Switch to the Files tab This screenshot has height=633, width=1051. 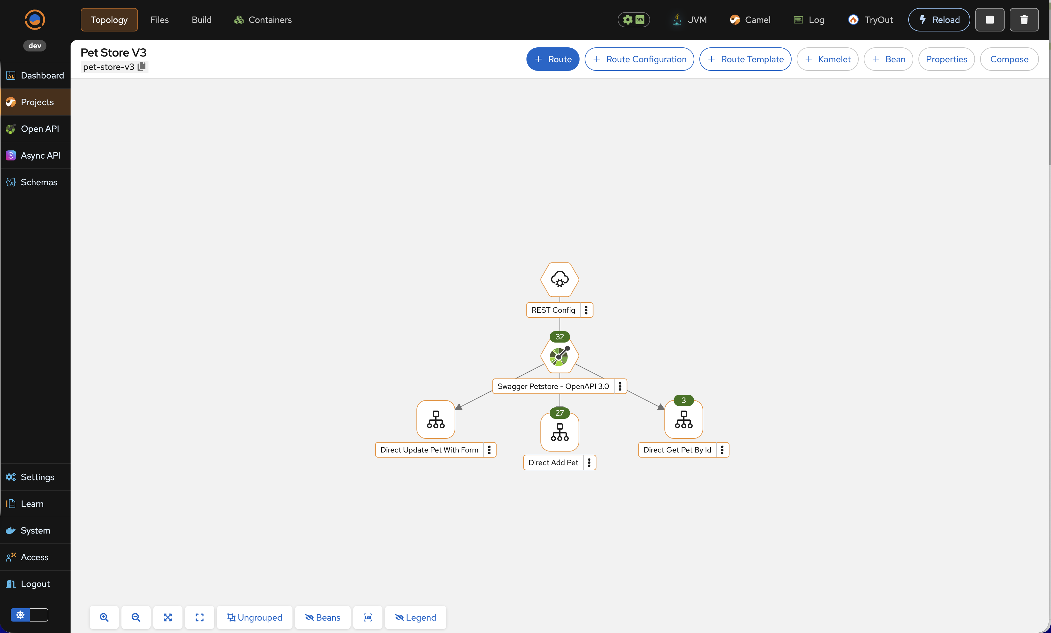point(160,20)
